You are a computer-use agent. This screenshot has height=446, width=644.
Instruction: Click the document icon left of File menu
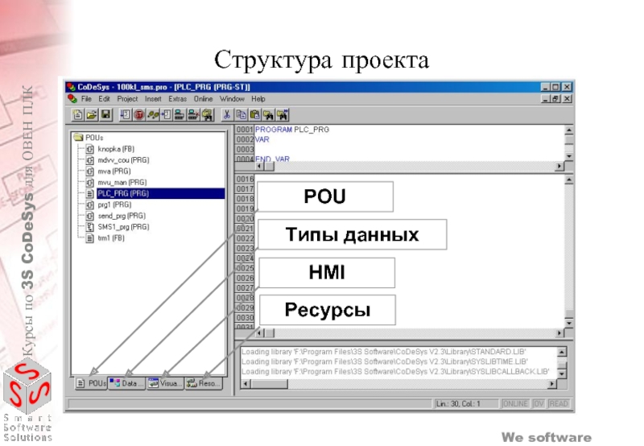[72, 99]
